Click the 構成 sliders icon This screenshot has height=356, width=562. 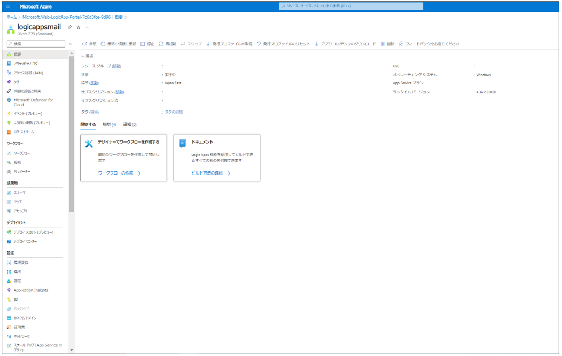9,272
